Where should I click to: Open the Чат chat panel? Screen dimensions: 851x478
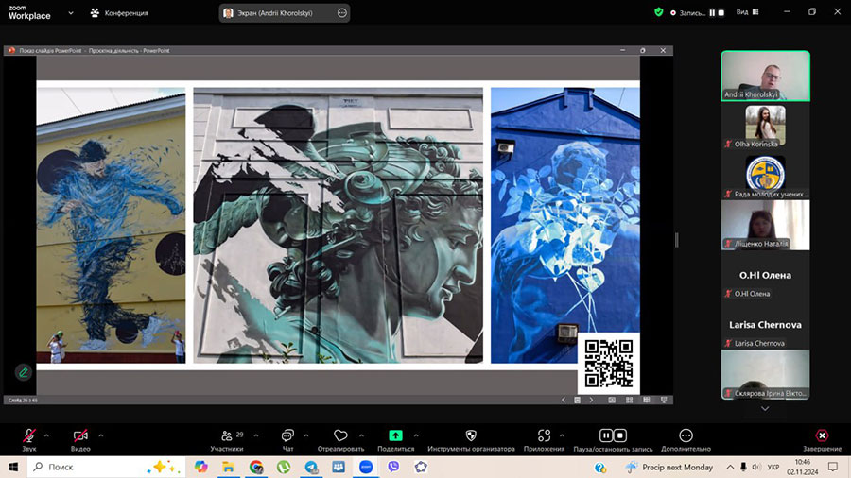click(x=287, y=439)
